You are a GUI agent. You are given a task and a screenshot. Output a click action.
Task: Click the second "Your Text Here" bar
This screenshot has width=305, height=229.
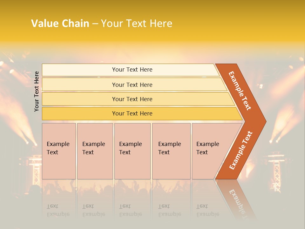tap(132, 85)
